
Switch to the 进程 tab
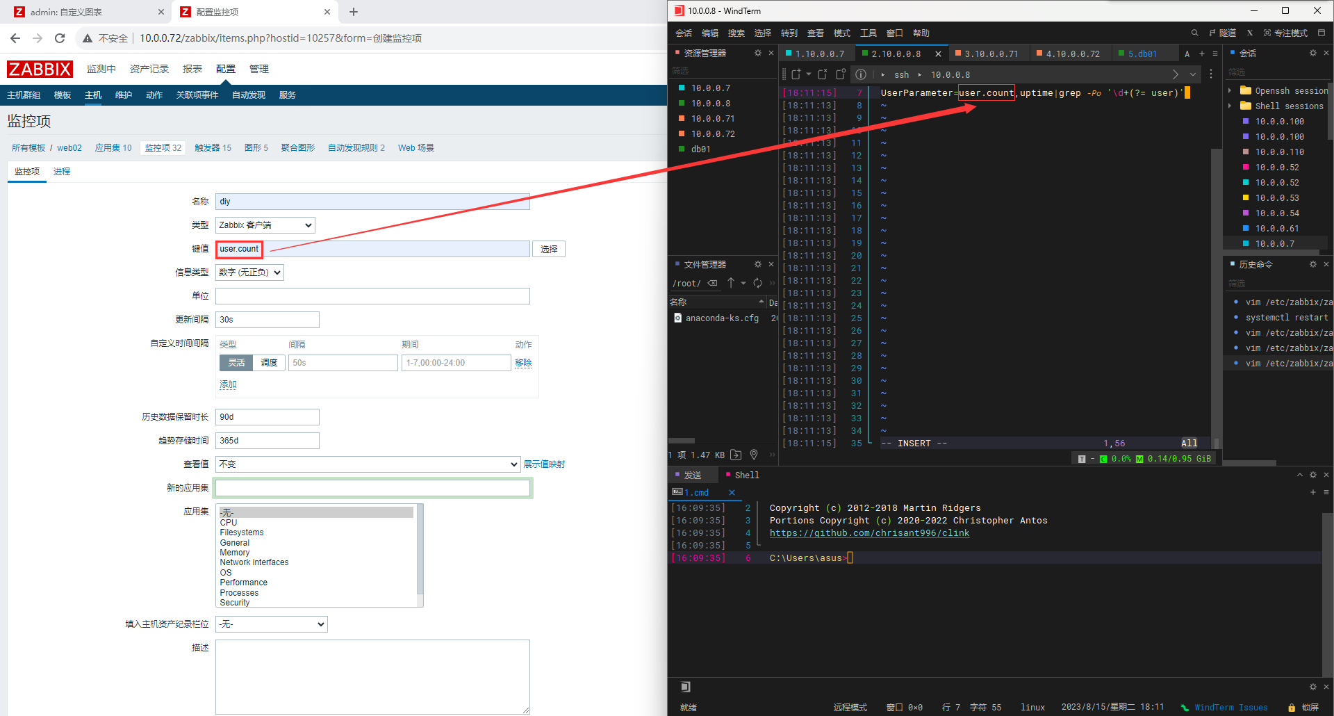tap(62, 172)
